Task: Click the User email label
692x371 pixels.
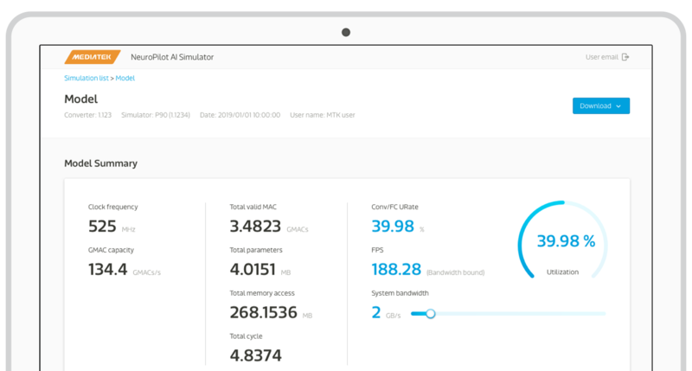Action: [602, 57]
